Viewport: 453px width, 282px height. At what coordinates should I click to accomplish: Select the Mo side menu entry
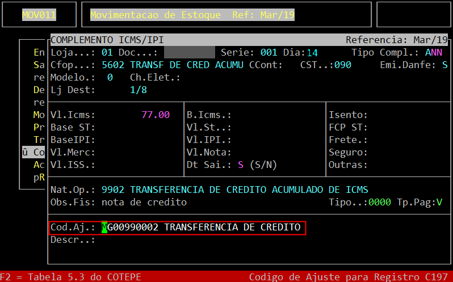[x=39, y=115]
